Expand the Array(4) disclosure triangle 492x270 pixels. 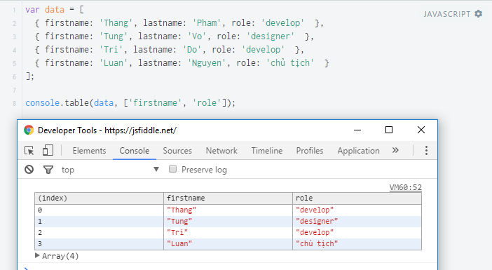37,255
